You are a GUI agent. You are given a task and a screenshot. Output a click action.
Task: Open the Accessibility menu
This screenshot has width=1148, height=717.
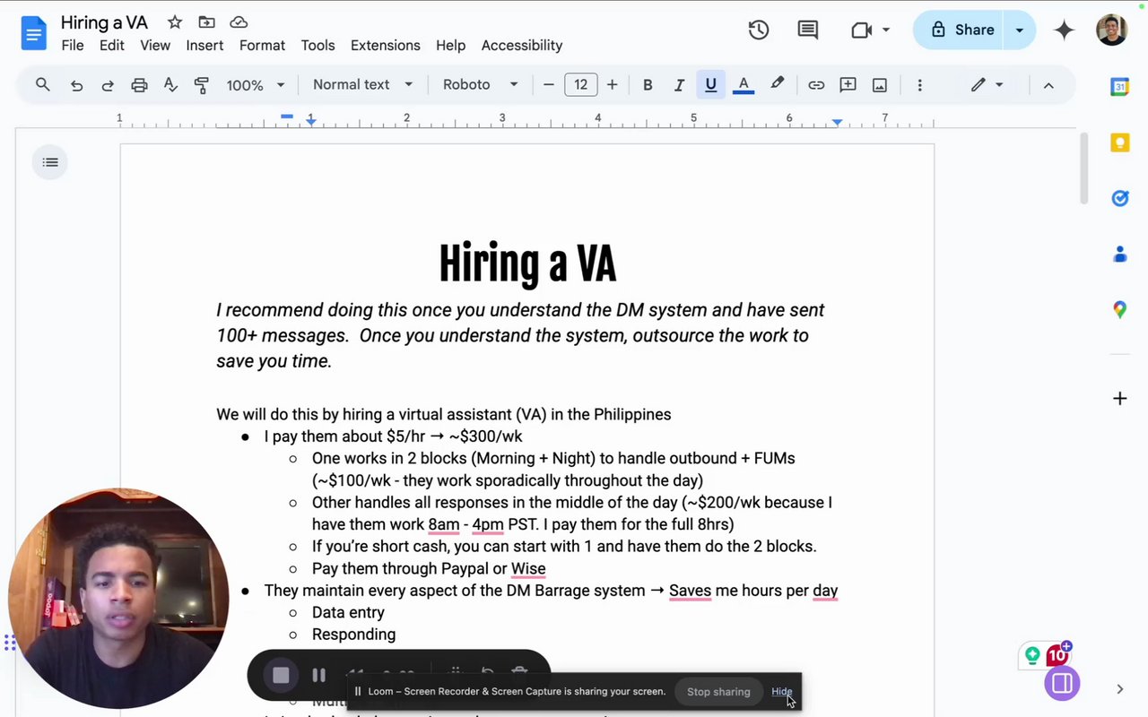[522, 46]
